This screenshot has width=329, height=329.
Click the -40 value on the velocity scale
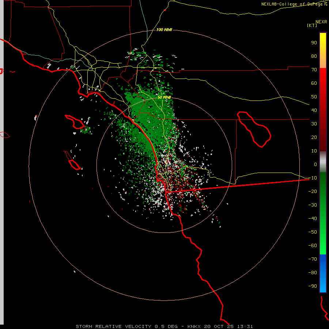[x=313, y=219]
